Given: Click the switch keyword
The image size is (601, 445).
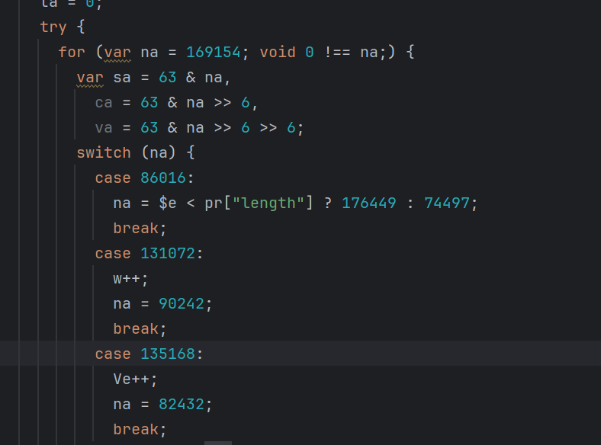Looking at the screenshot, I should [104, 153].
